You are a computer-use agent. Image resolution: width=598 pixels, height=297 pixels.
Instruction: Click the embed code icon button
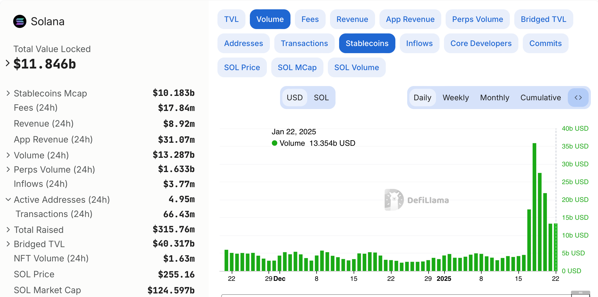(578, 98)
